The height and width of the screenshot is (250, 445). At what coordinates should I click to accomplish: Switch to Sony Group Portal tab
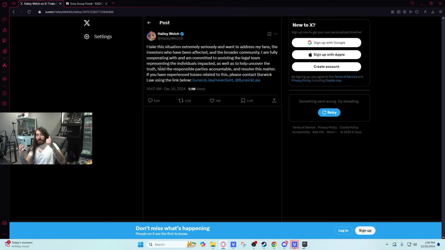86,3
